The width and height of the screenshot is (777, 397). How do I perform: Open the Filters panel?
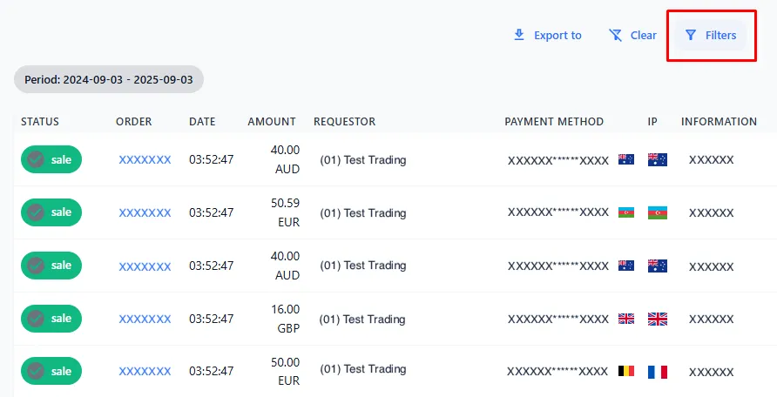point(711,36)
